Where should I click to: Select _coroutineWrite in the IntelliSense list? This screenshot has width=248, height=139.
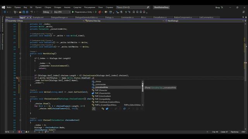(116, 87)
